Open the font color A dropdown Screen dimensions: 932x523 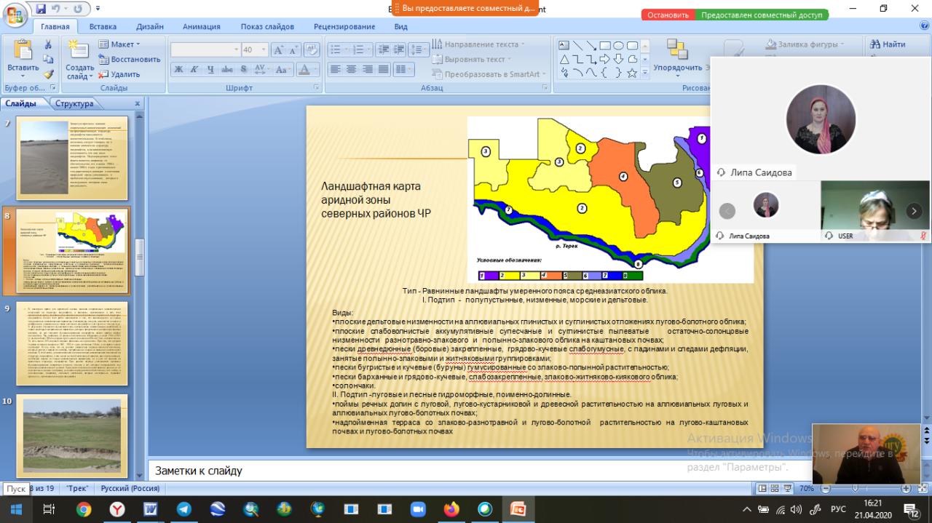(x=315, y=70)
